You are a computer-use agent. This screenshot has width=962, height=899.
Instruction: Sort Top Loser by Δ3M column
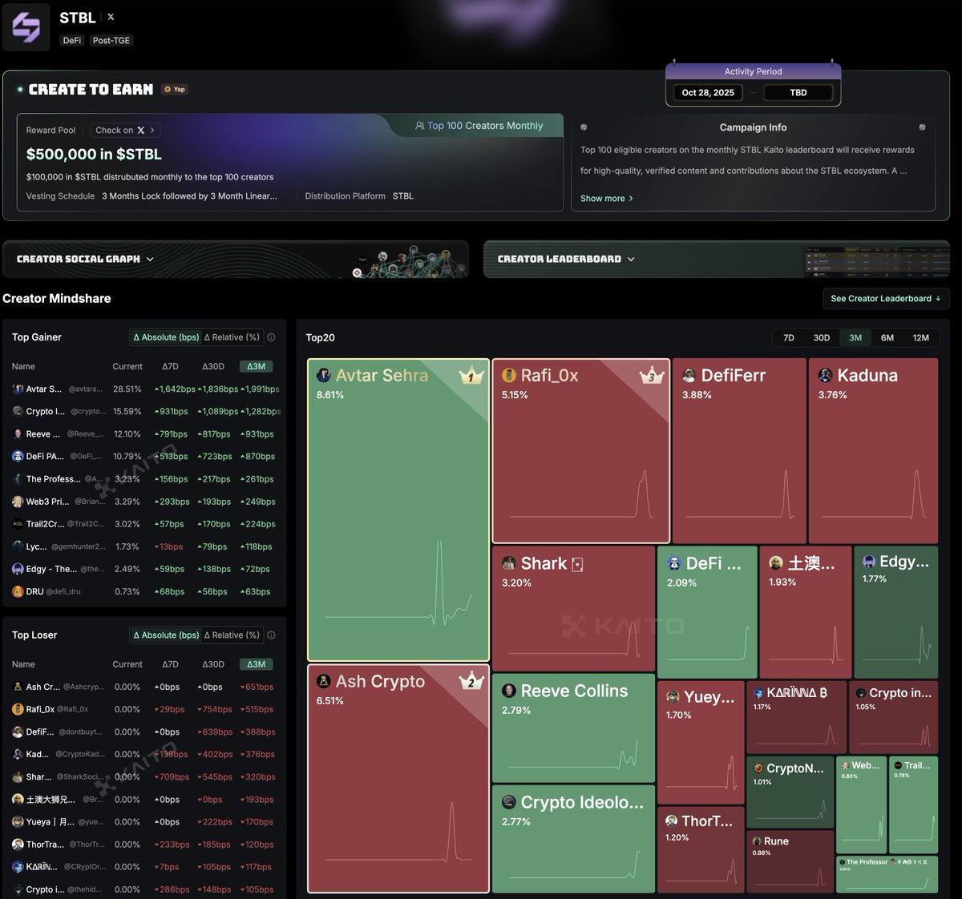tap(257, 664)
